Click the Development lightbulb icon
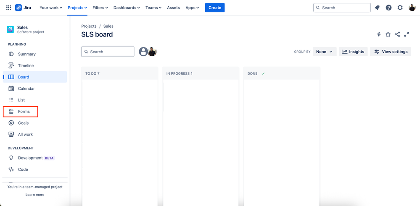 point(11,158)
